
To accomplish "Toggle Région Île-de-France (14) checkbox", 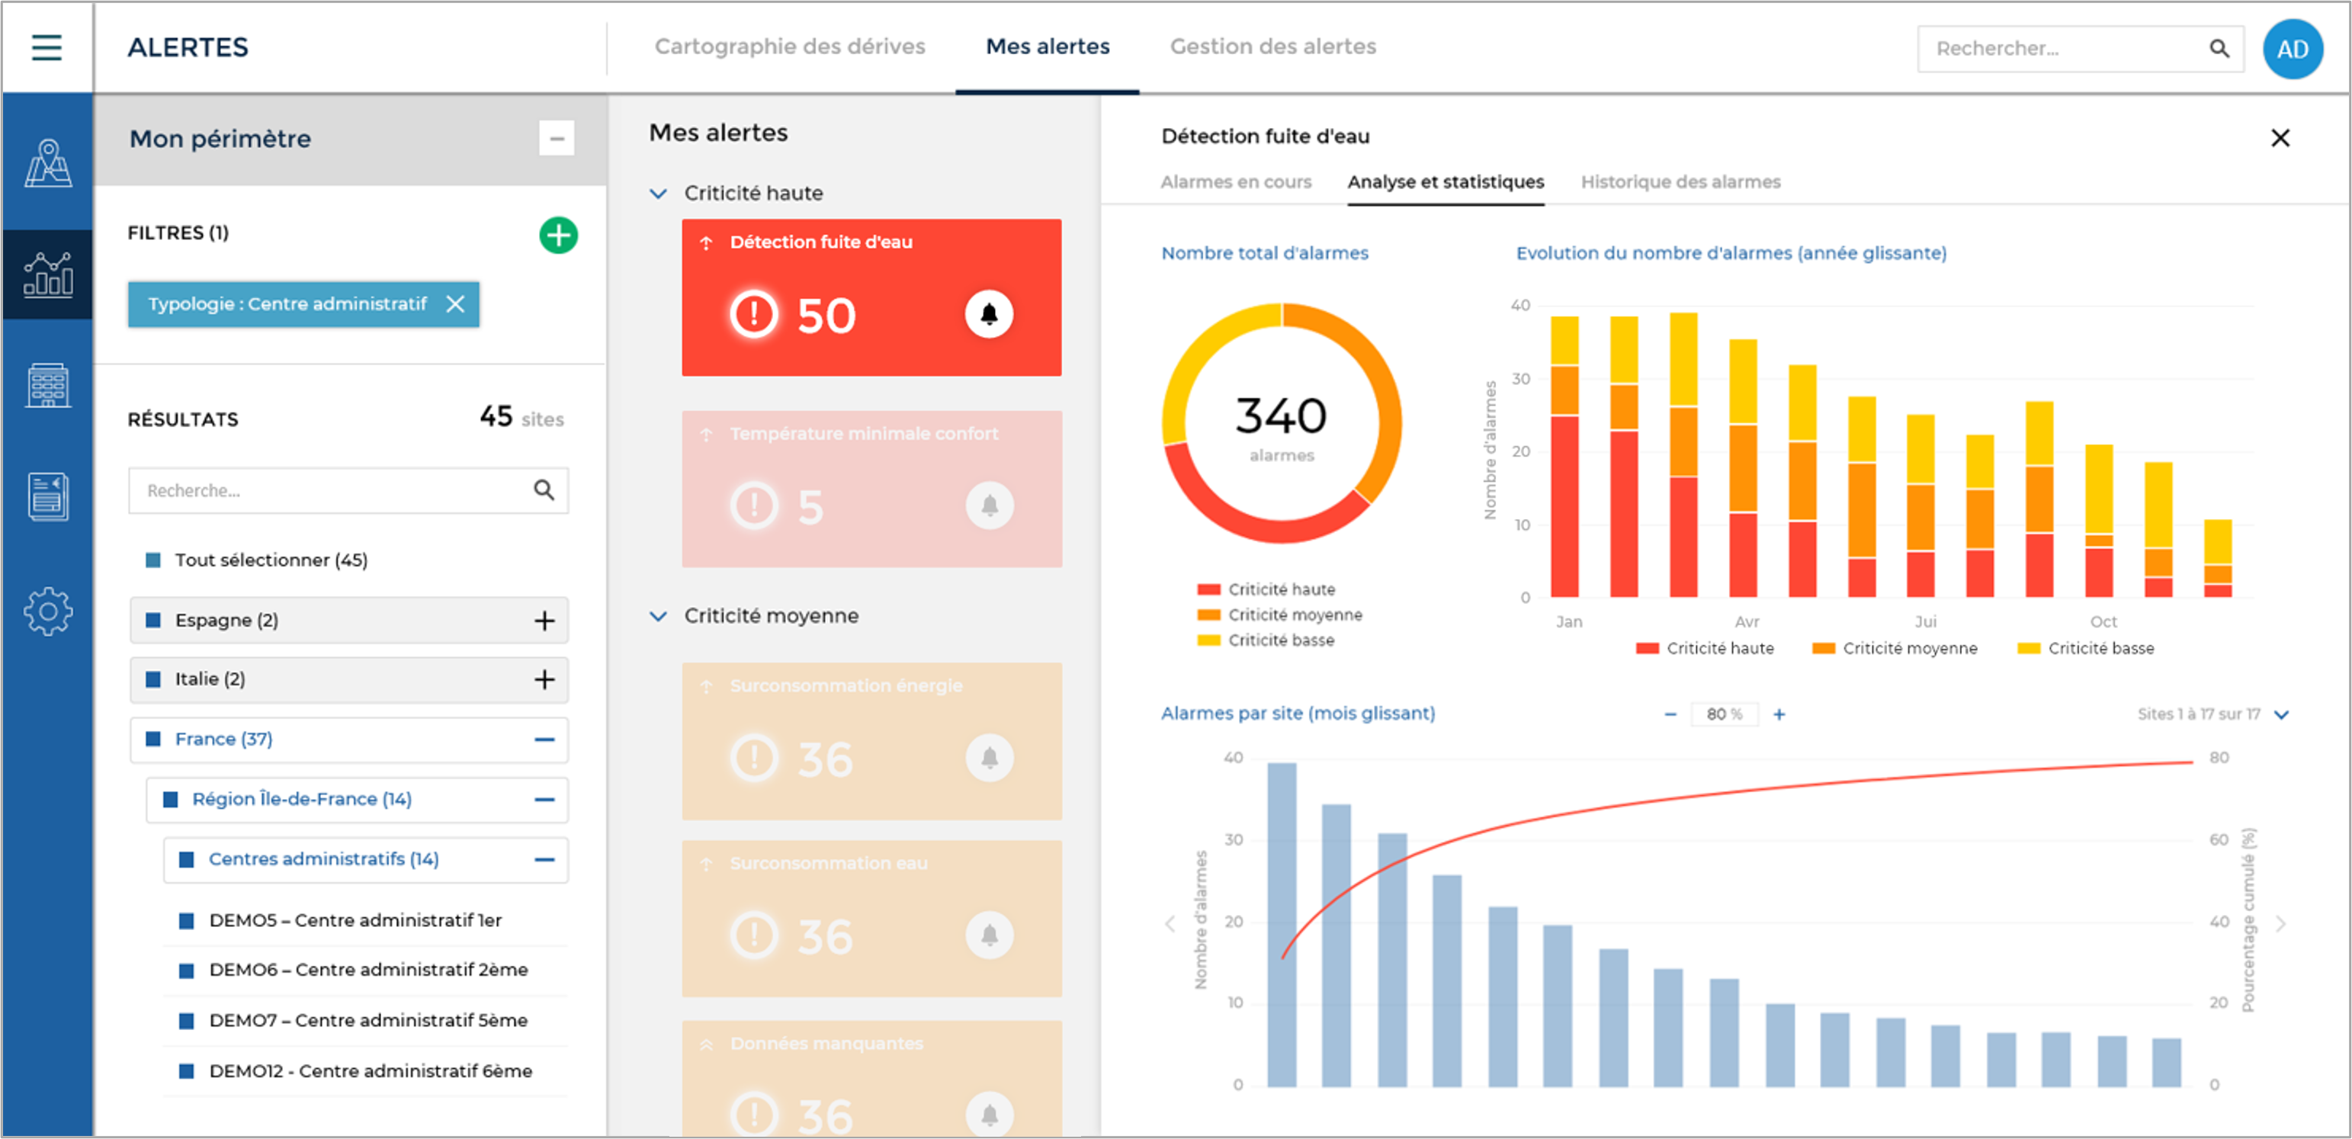I will tap(170, 800).
